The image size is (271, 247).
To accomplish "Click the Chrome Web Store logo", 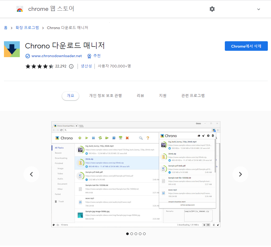I will (x=20, y=9).
